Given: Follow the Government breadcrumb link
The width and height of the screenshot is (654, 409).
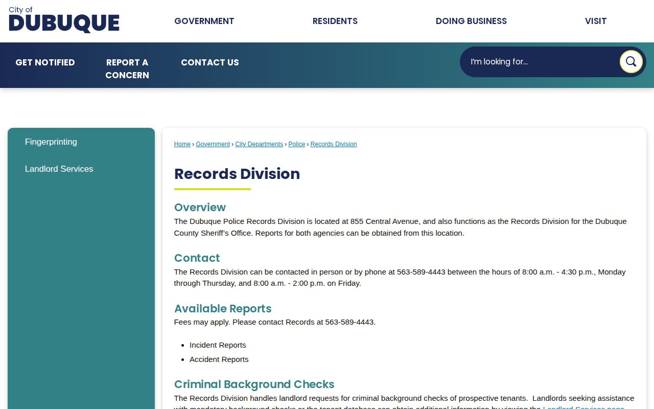Looking at the screenshot, I should (213, 144).
